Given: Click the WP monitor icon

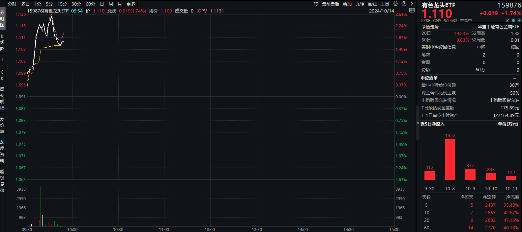Looking at the screenshot, I should pyautogui.click(x=412, y=11).
